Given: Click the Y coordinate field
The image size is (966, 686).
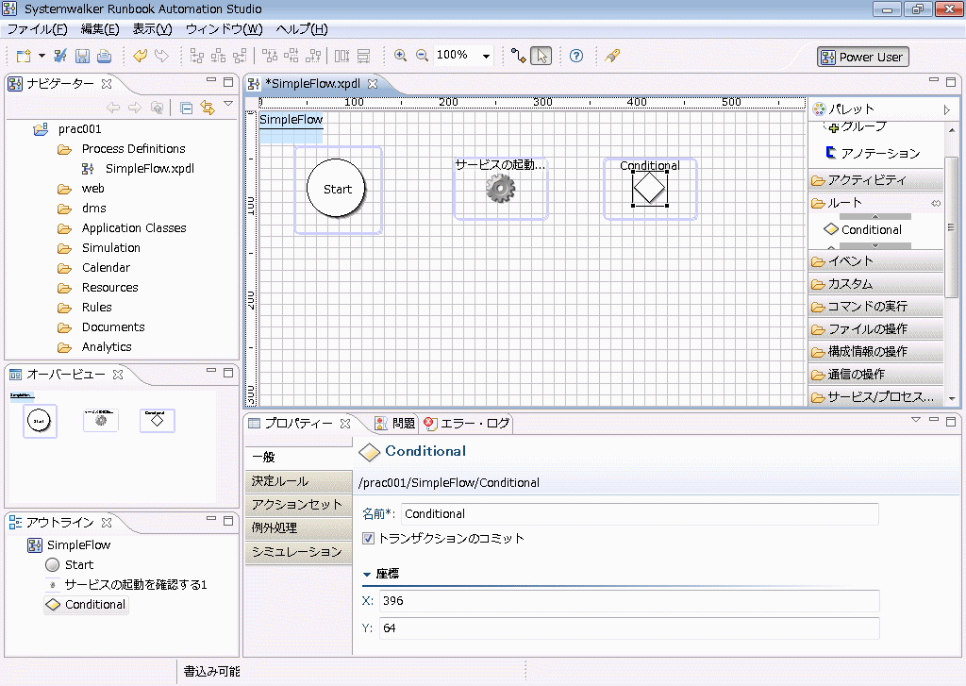Looking at the screenshot, I should click(x=629, y=628).
